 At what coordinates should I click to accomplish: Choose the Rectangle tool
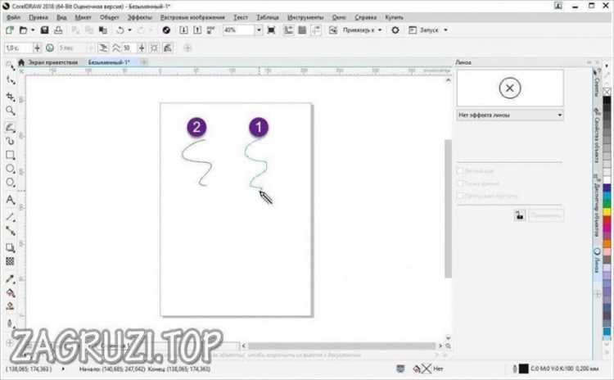tap(11, 155)
